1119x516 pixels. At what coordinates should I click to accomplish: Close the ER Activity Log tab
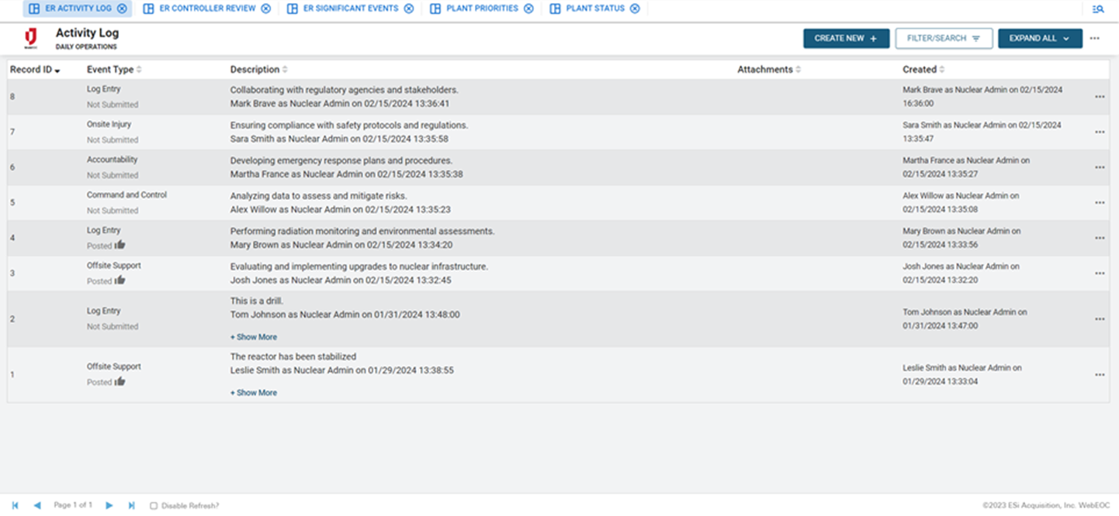tap(122, 9)
